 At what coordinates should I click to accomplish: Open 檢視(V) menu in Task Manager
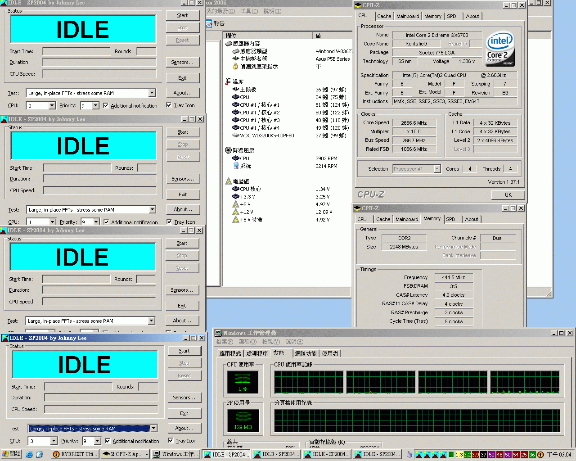[x=271, y=342]
